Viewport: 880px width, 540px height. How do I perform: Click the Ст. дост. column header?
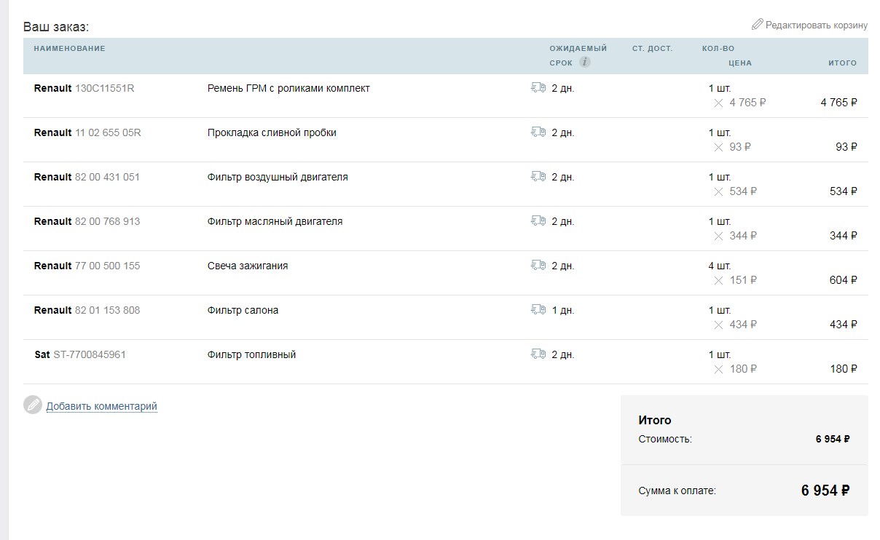tap(653, 48)
